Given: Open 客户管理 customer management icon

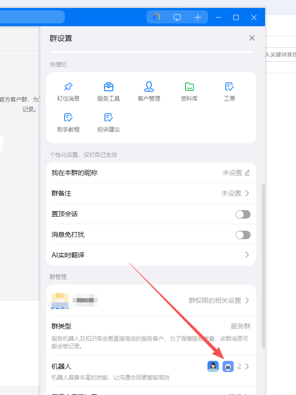Looking at the screenshot, I should pyautogui.click(x=149, y=87).
